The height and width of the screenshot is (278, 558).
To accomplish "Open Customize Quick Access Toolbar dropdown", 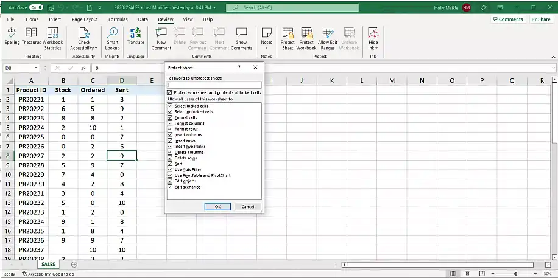I will point(100,7).
